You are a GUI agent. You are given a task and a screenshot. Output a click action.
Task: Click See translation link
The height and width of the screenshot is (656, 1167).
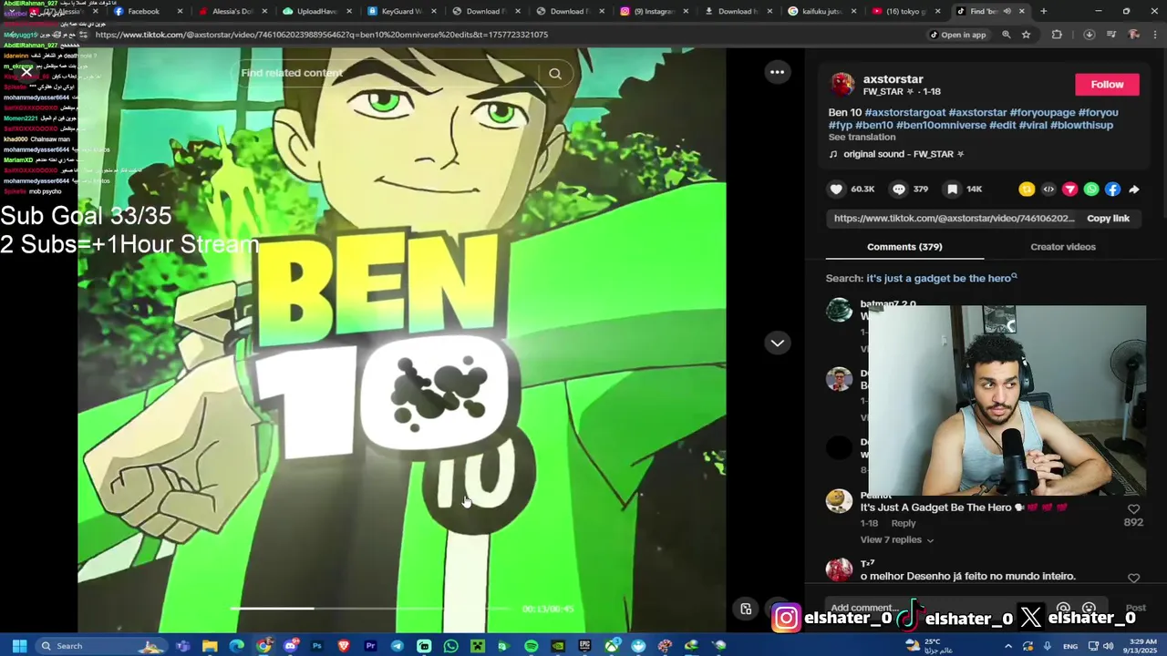click(x=862, y=138)
